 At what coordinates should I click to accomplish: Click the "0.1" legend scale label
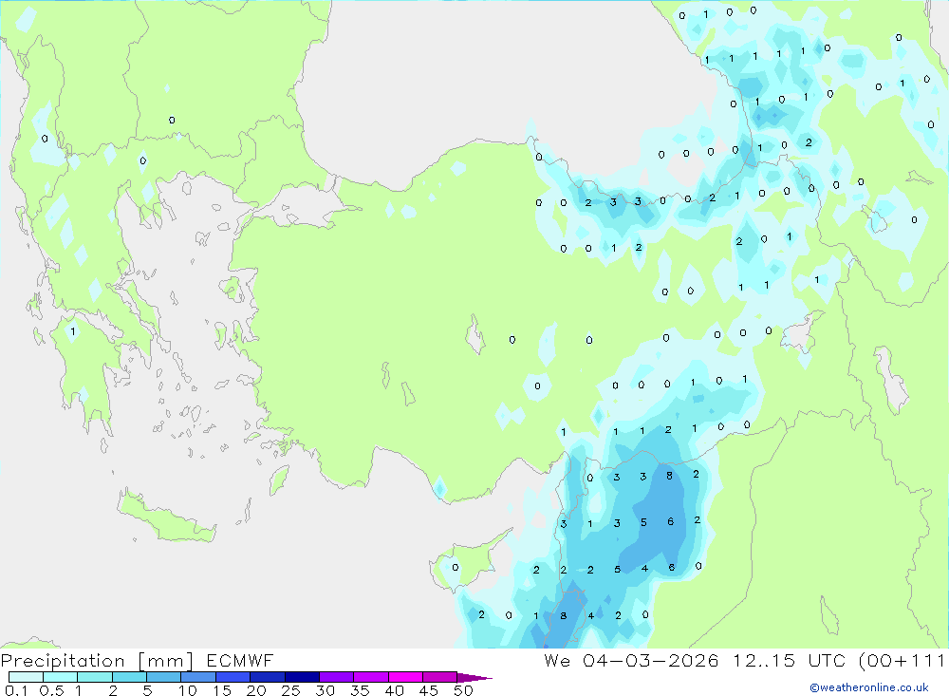16,690
